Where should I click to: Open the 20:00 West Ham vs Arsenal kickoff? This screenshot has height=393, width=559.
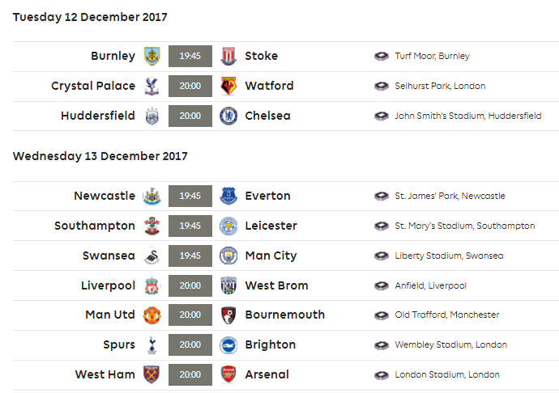coord(190,374)
